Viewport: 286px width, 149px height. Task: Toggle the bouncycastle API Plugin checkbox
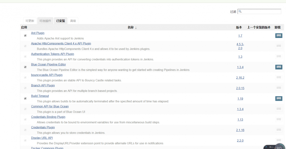pyautogui.click(x=25, y=77)
